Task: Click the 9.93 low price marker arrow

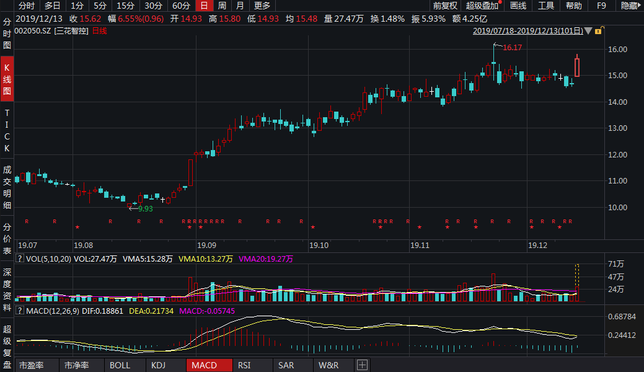Action: 133,208
